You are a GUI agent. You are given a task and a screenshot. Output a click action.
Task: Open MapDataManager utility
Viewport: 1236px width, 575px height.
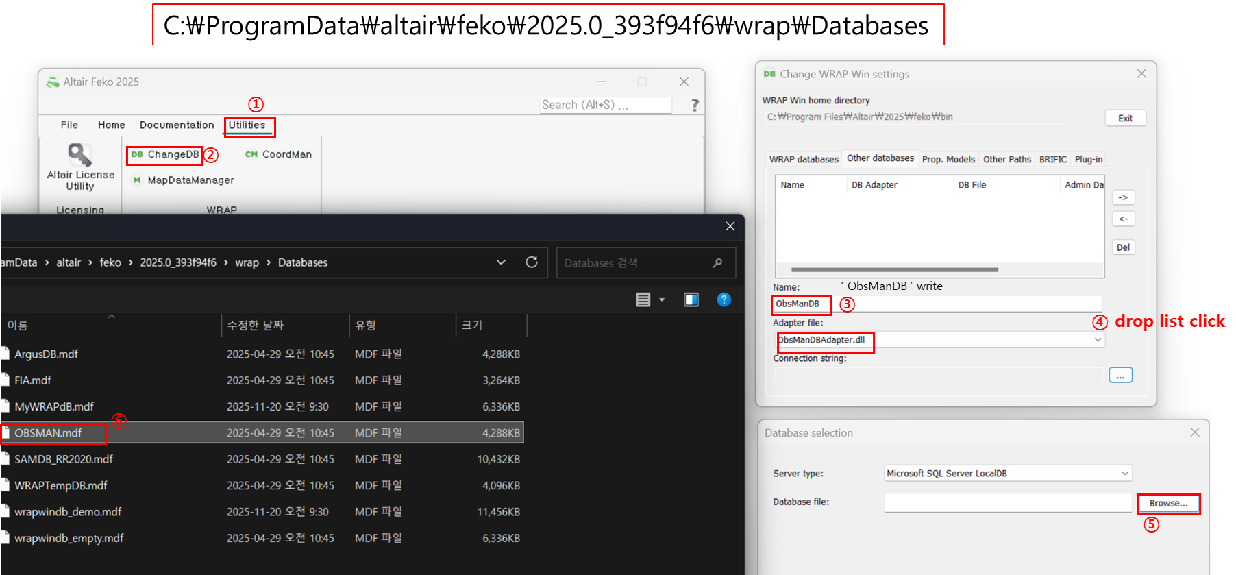(x=183, y=180)
